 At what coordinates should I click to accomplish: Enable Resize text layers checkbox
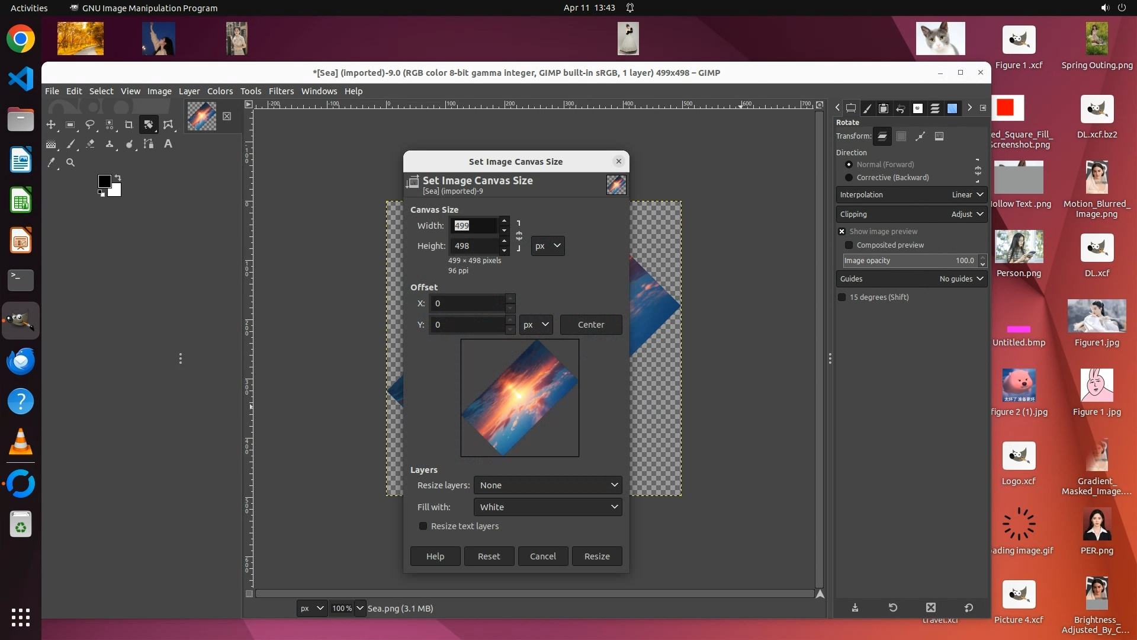tap(423, 526)
